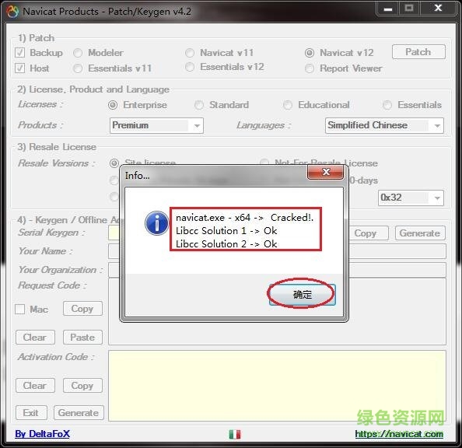The height and width of the screenshot is (448, 462).
Task: Click into the Request Code text area
Action: tap(277, 312)
